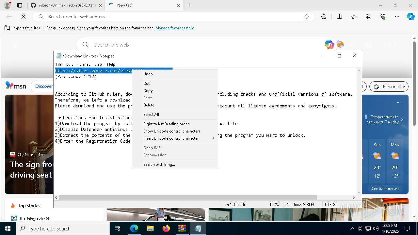Click taskbar search box
Screen dimensions: 418x235
tap(63, 228)
